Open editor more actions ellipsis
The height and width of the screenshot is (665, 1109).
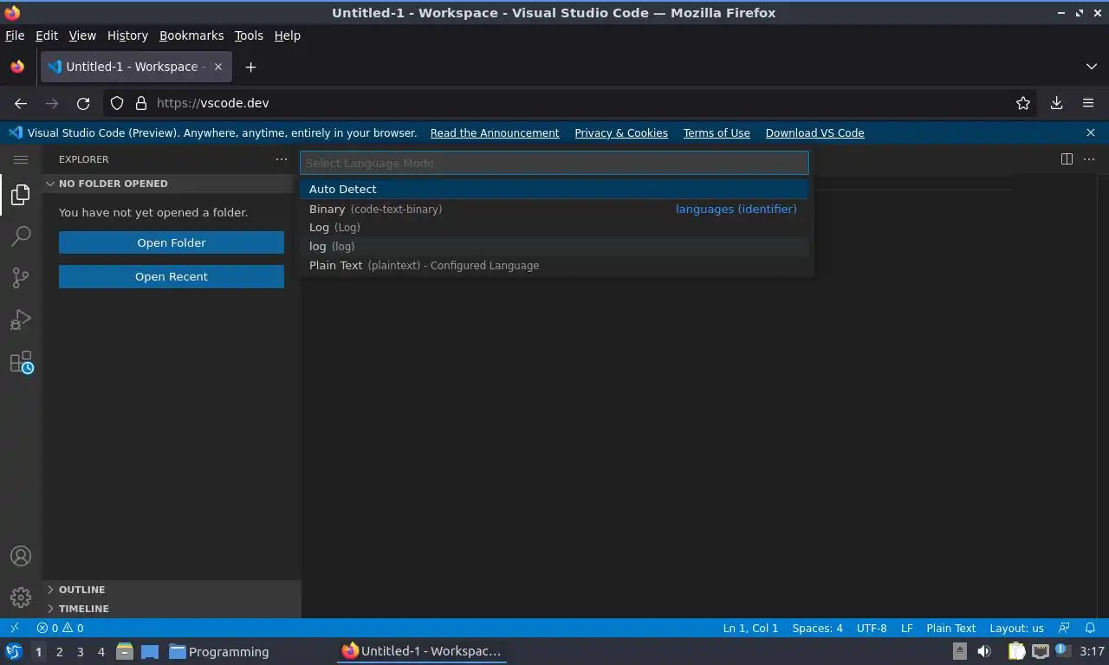click(x=1089, y=159)
